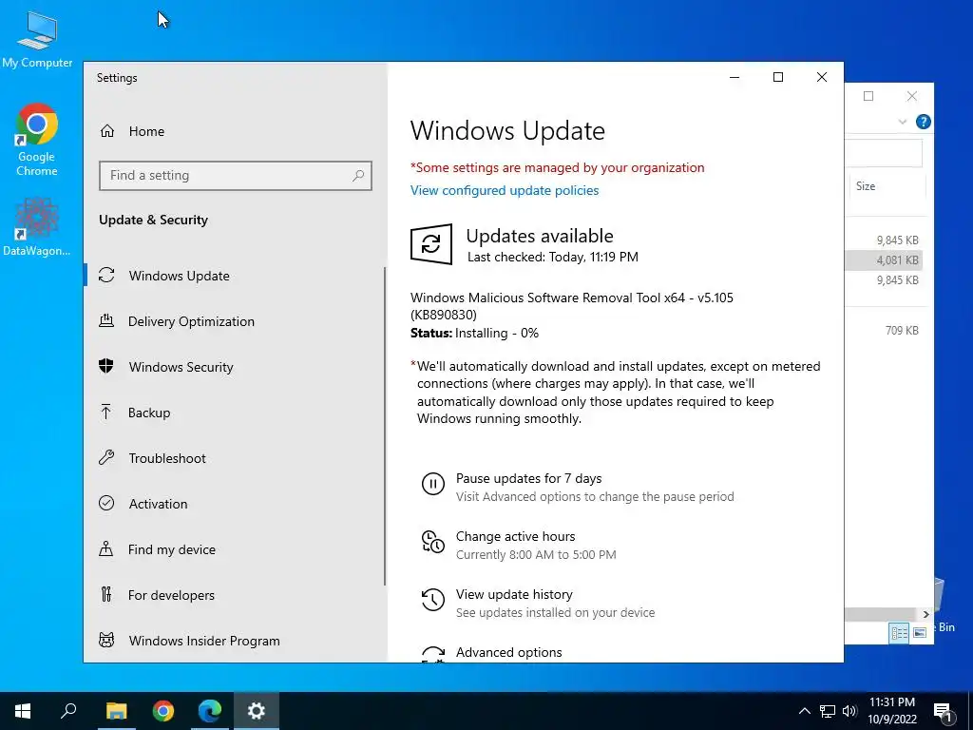Click the blue help icon in File Explorer
The width and height of the screenshot is (973, 730).
[x=923, y=122]
